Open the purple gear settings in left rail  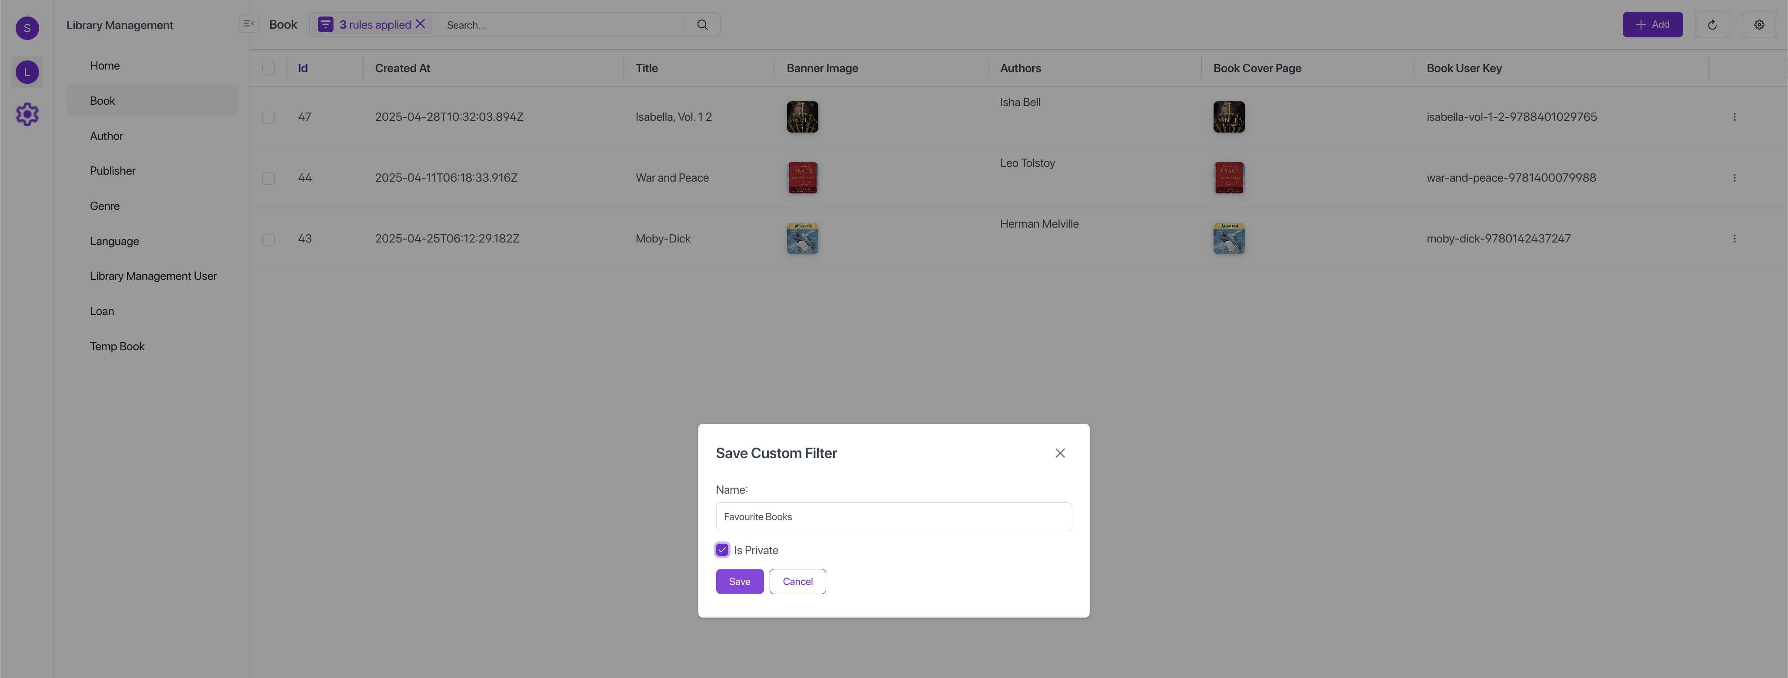[27, 114]
